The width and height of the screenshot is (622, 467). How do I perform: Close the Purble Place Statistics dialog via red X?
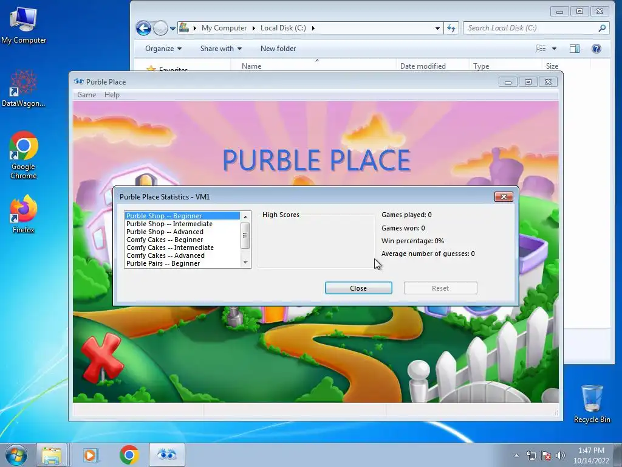point(504,196)
